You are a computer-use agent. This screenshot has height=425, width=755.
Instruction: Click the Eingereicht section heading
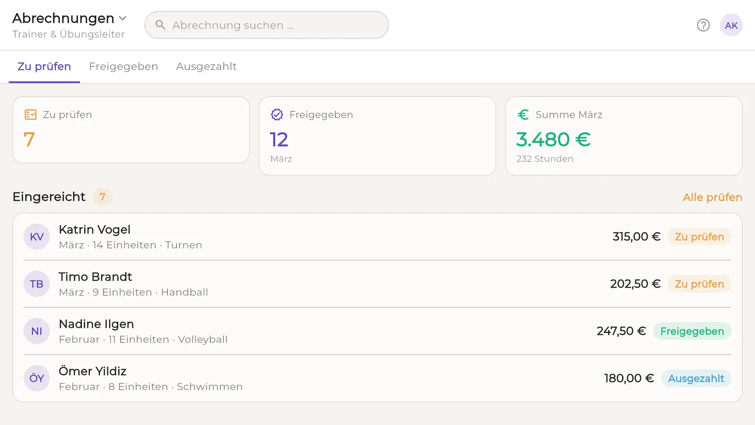coord(49,197)
